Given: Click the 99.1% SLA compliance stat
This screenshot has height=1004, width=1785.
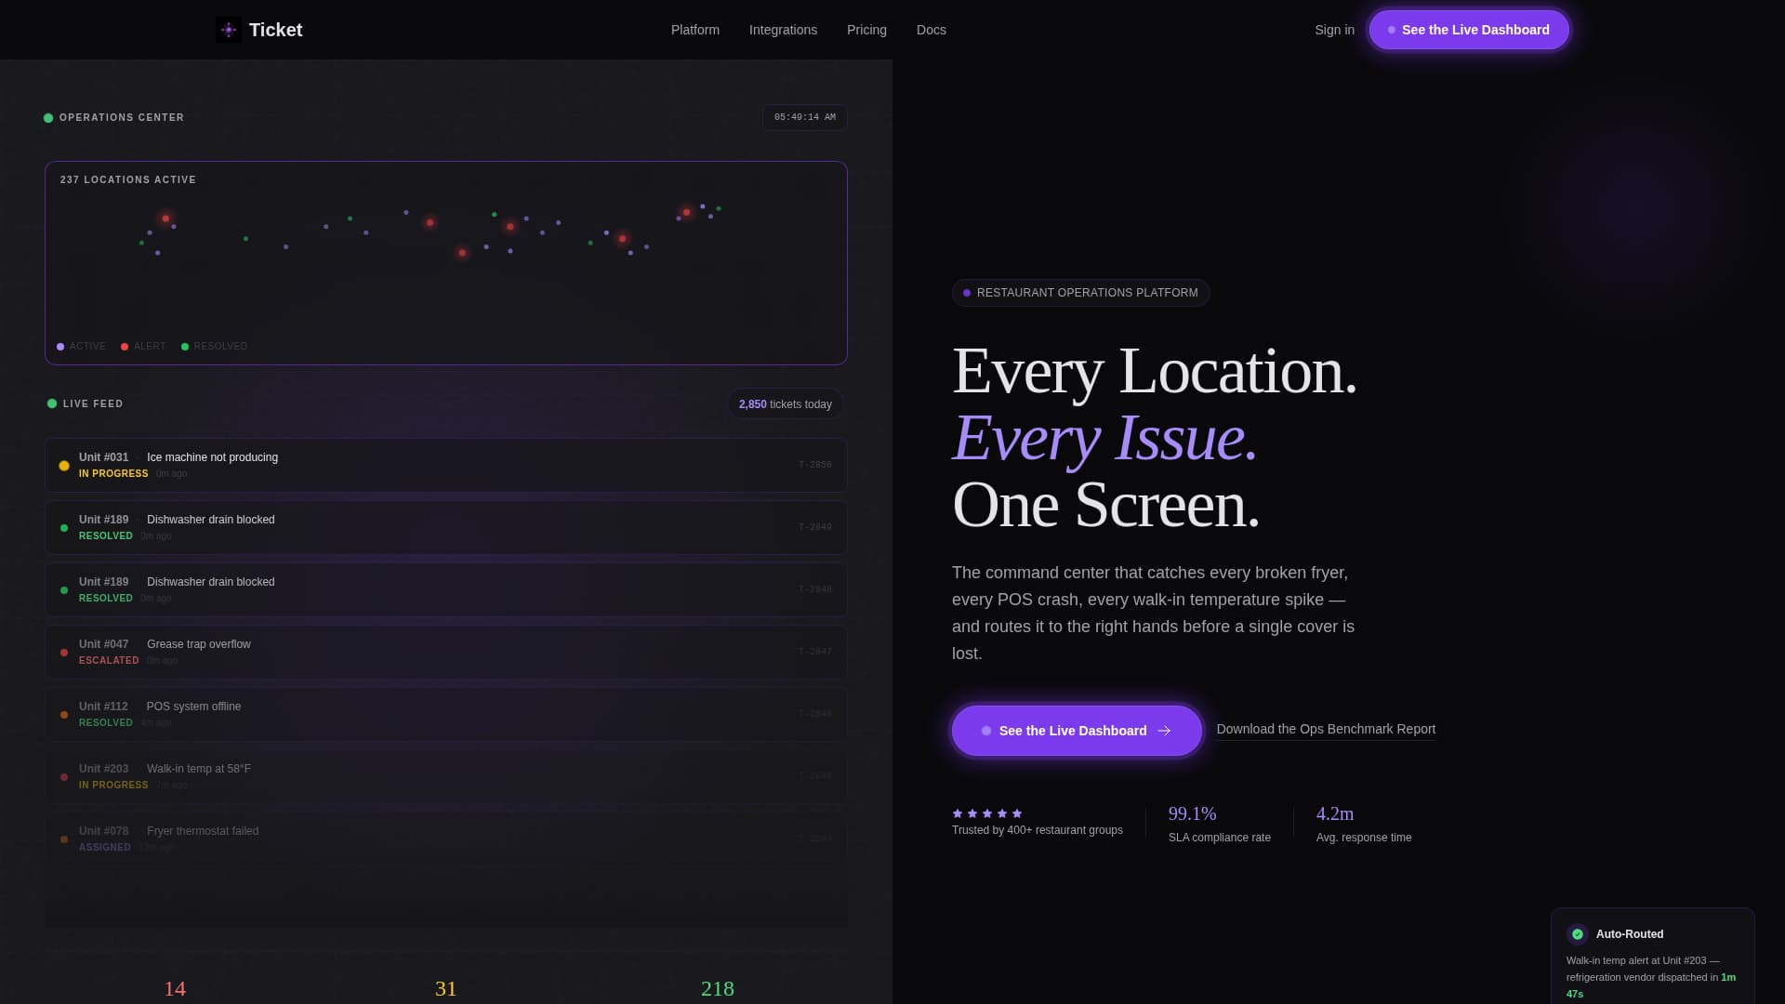Looking at the screenshot, I should (1219, 824).
